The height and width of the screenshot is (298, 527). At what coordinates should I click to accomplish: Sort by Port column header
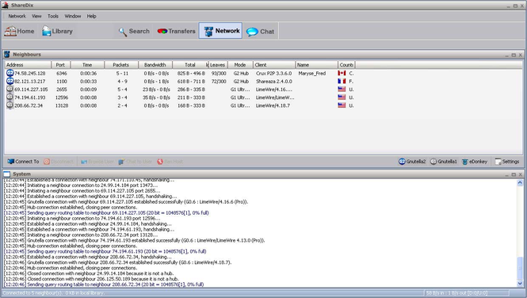tap(60, 65)
